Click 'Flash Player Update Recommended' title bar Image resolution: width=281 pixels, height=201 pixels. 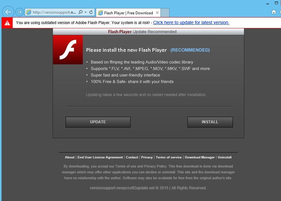148,32
